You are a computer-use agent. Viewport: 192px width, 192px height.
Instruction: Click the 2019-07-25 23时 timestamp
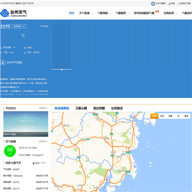(28, 148)
